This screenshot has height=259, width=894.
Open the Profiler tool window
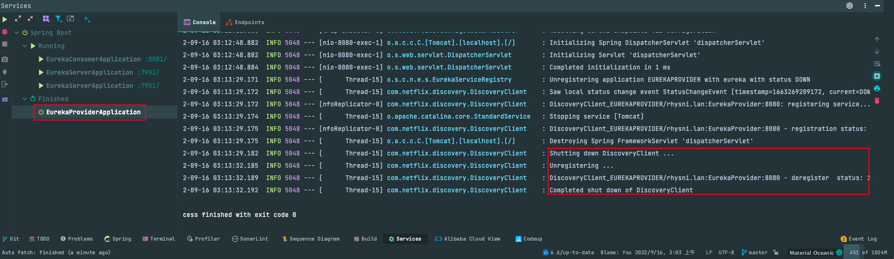[204, 239]
